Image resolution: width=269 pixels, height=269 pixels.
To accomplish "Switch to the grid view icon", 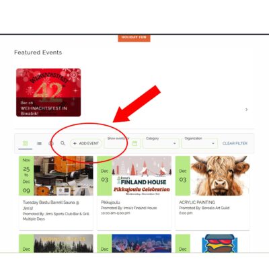I will click(x=26, y=143).
